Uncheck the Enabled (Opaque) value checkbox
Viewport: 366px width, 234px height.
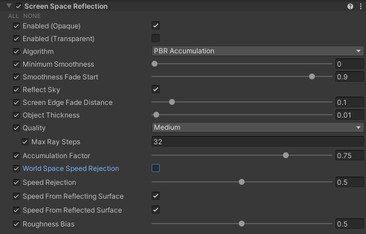pos(156,26)
